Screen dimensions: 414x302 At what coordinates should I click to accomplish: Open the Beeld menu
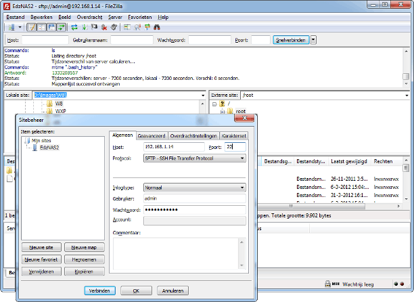[64, 17]
